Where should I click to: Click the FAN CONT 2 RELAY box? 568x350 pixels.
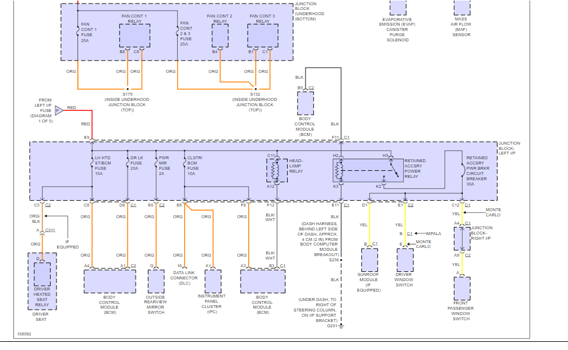(x=220, y=36)
